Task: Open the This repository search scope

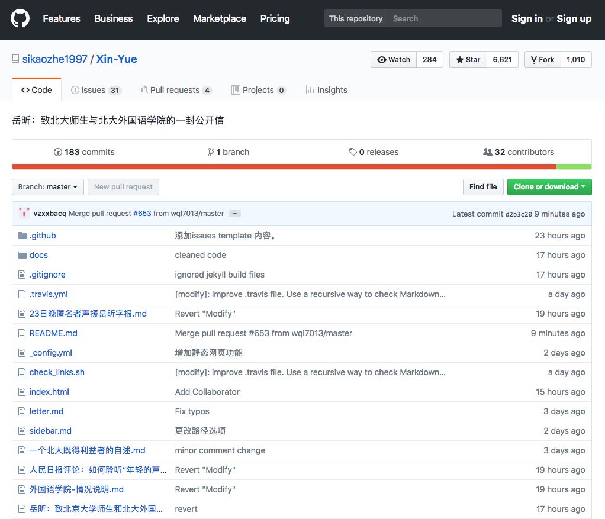Action: (x=356, y=18)
